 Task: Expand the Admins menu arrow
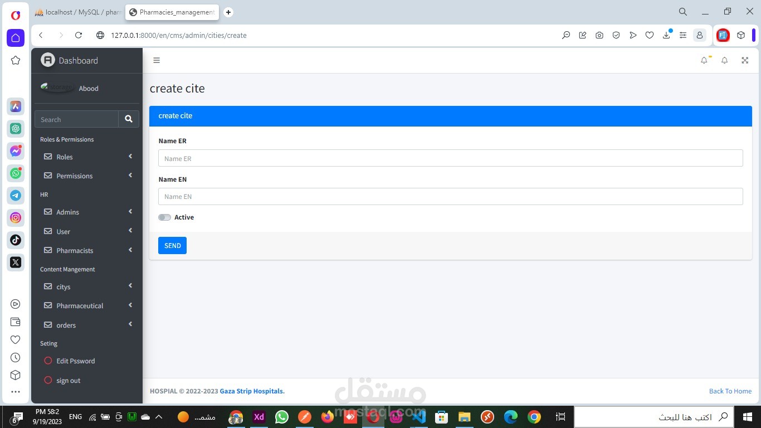click(x=130, y=212)
